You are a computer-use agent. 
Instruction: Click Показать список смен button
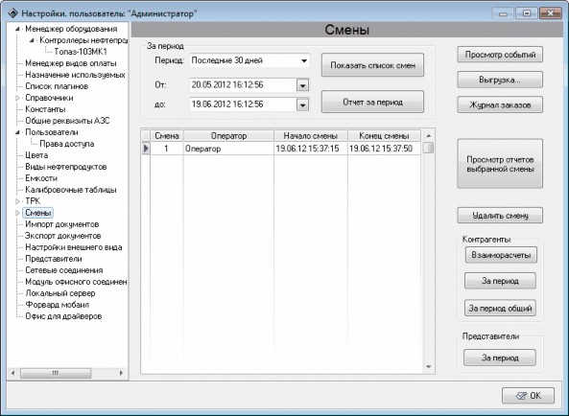372,65
